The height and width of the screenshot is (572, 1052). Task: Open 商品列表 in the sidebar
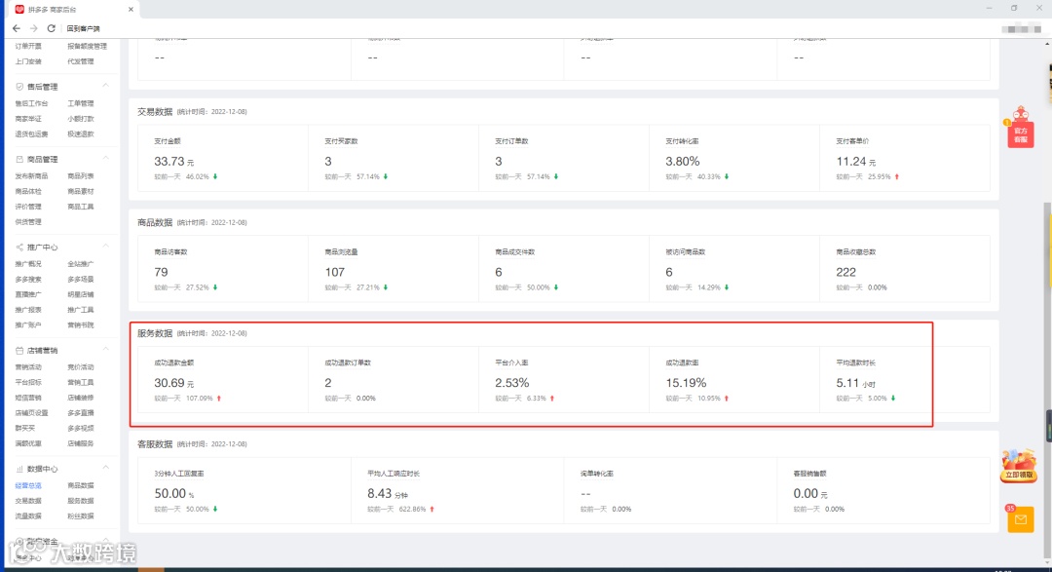(81, 176)
